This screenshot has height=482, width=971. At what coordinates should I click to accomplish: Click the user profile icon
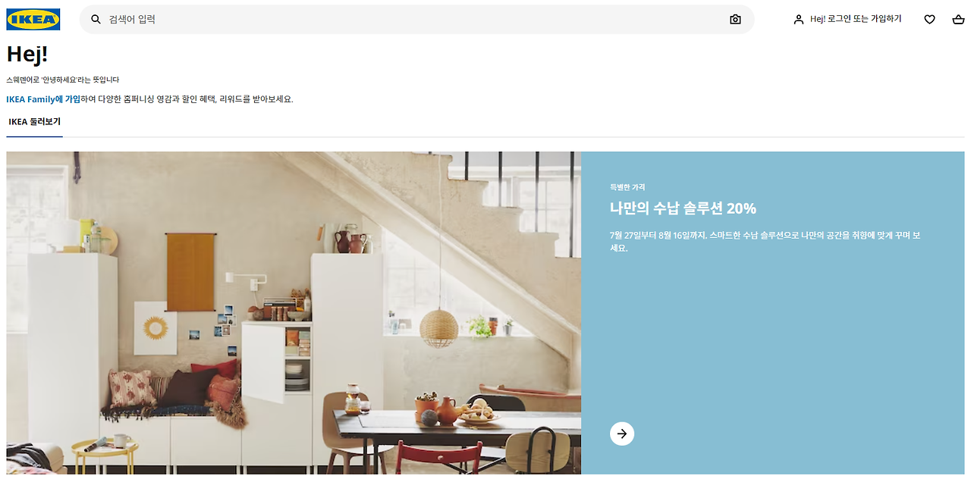click(x=798, y=20)
